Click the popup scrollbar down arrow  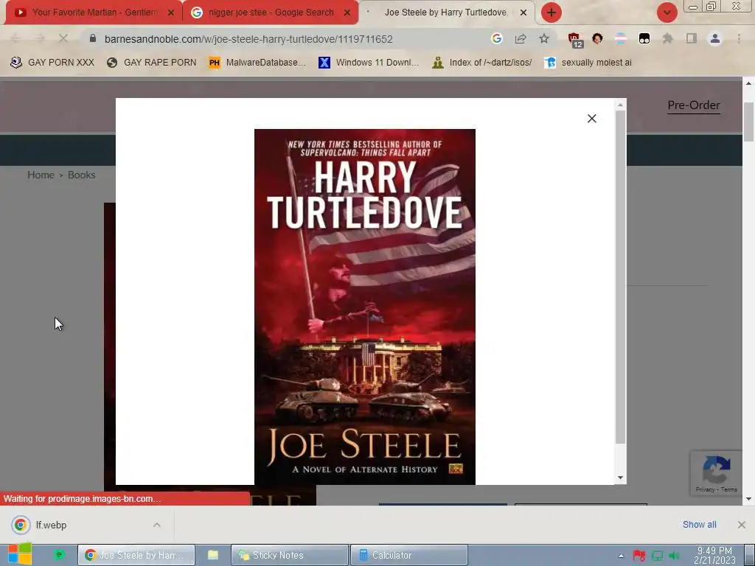tap(620, 478)
